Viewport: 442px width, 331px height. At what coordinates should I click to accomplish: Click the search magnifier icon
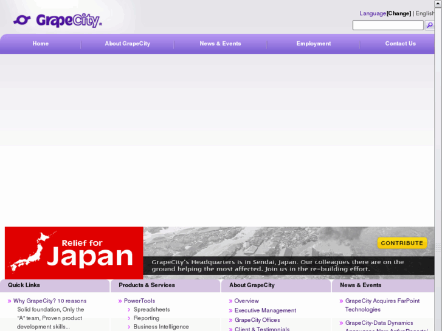coord(429,25)
